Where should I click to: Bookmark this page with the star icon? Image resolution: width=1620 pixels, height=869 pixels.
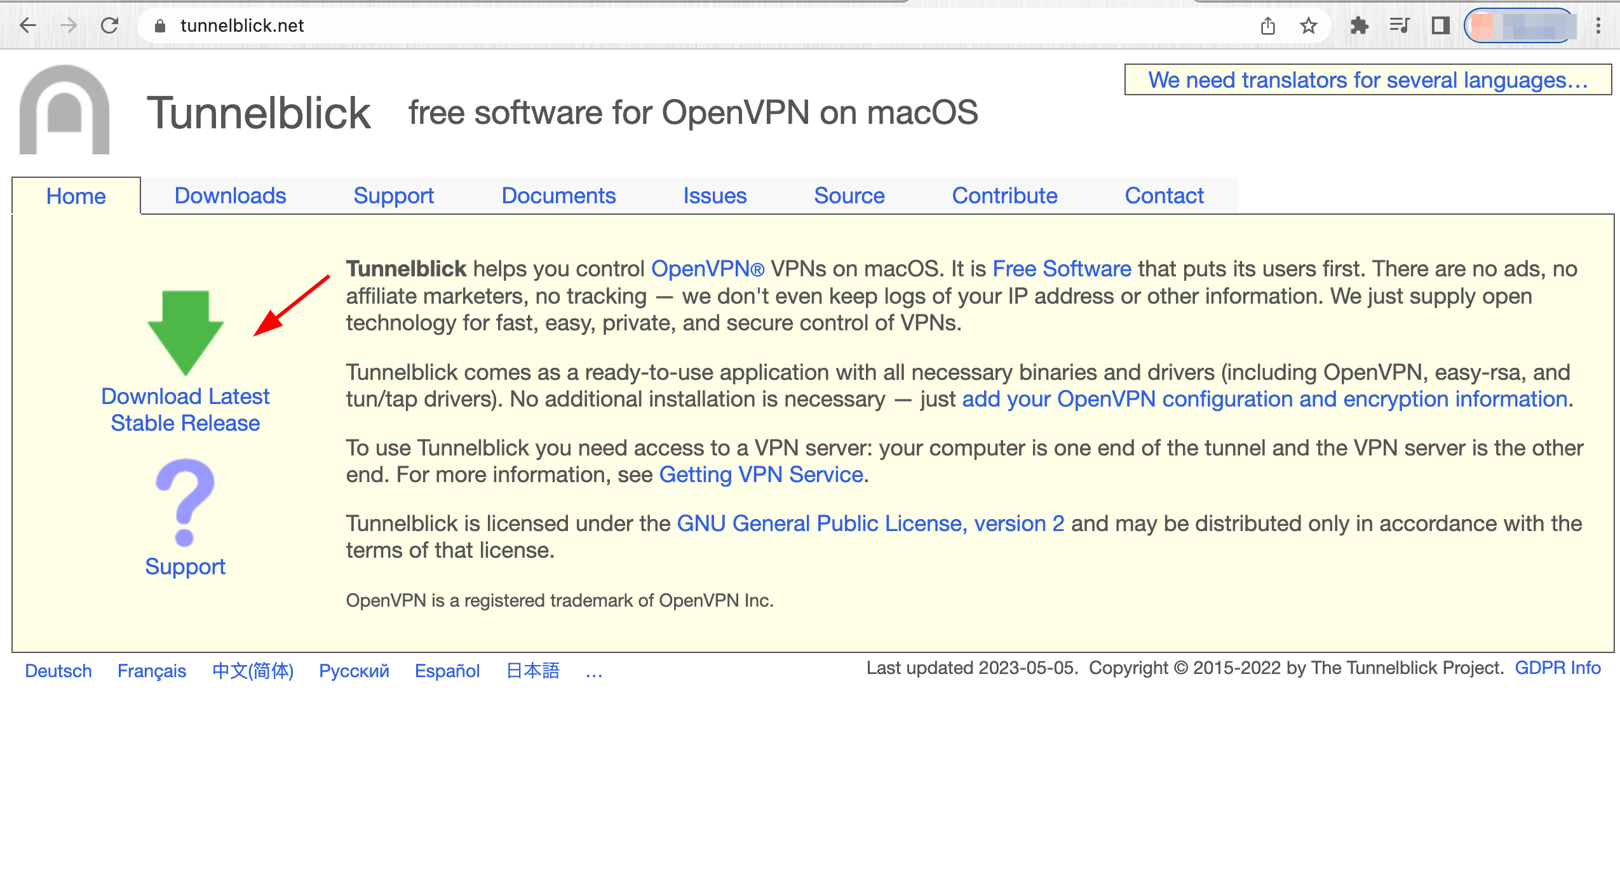pyautogui.click(x=1308, y=25)
